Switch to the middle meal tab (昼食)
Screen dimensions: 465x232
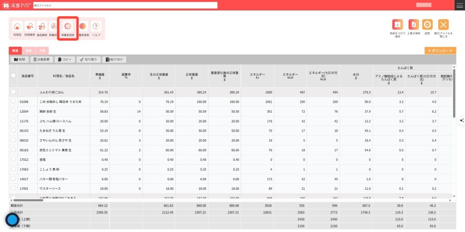pos(29,51)
